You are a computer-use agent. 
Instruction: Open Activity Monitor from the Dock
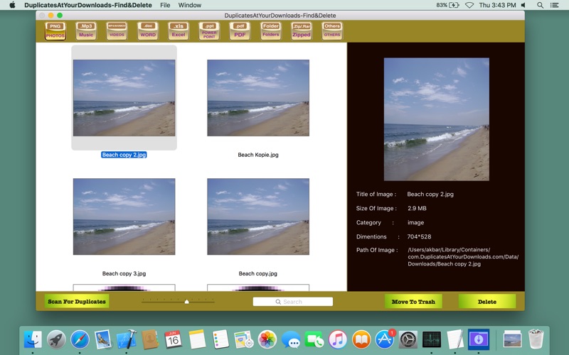(x=432, y=340)
